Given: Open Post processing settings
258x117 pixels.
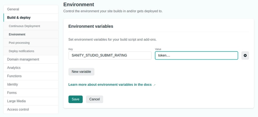Looking at the screenshot, I should pyautogui.click(x=31, y=43).
